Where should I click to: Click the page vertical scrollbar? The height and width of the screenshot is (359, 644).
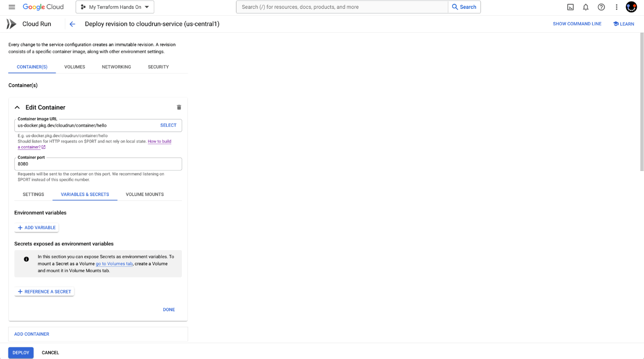(642, 102)
